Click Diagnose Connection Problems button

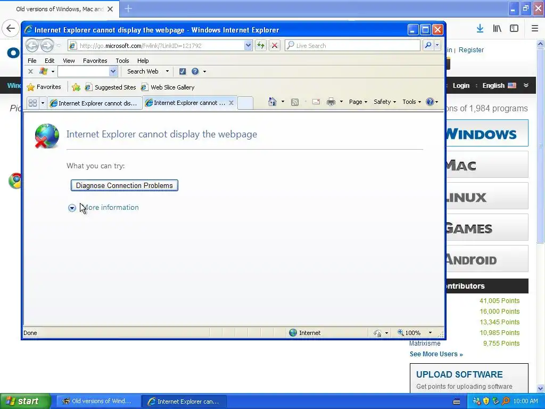click(125, 185)
